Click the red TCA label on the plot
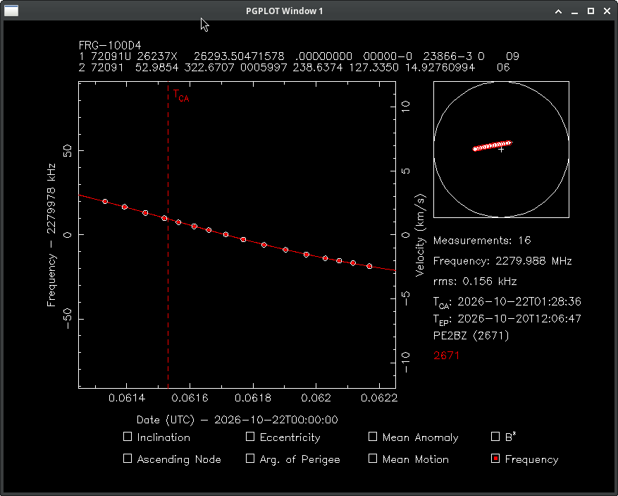 (181, 96)
